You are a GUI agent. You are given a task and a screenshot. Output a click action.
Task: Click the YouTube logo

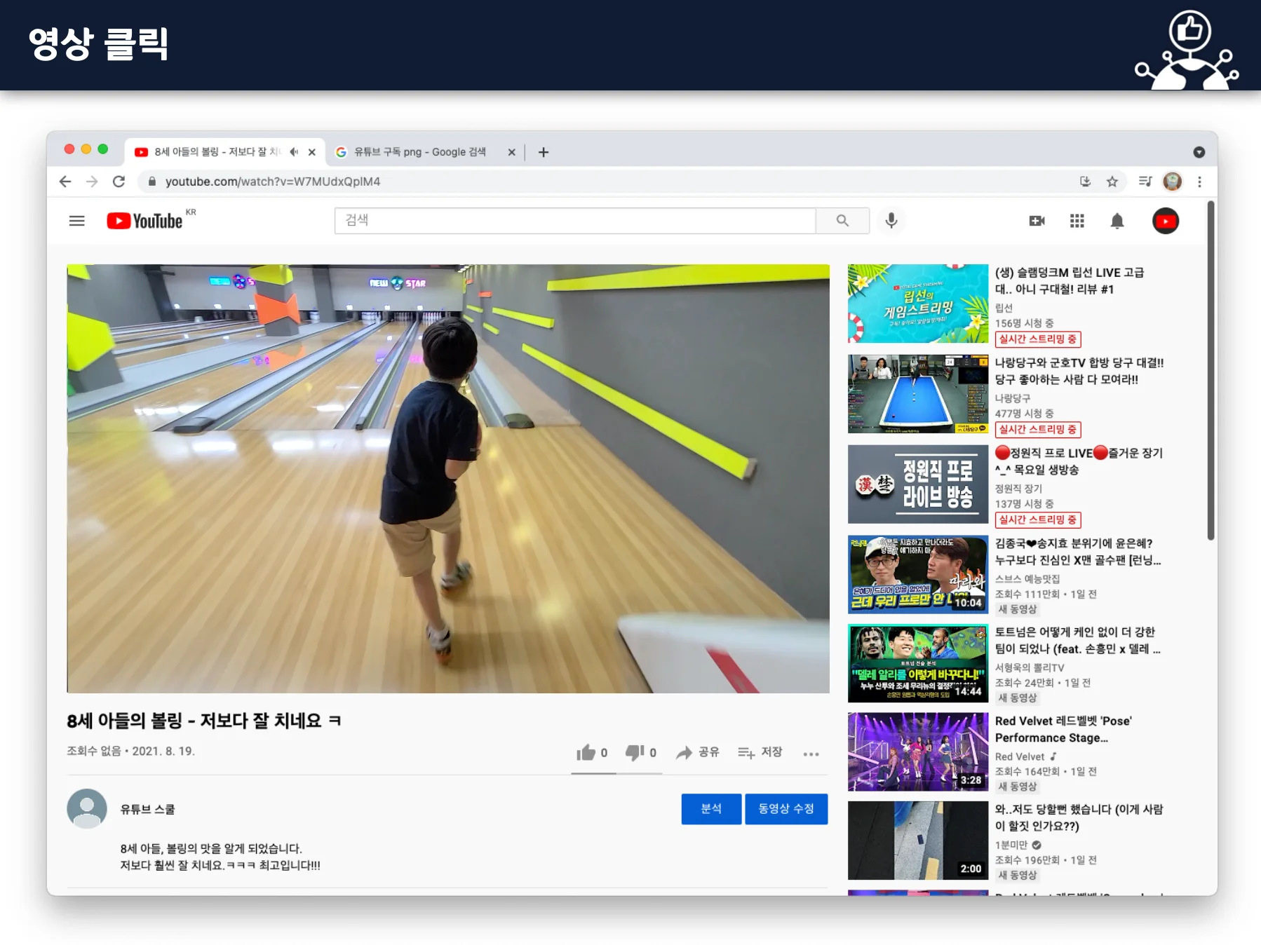point(145,221)
